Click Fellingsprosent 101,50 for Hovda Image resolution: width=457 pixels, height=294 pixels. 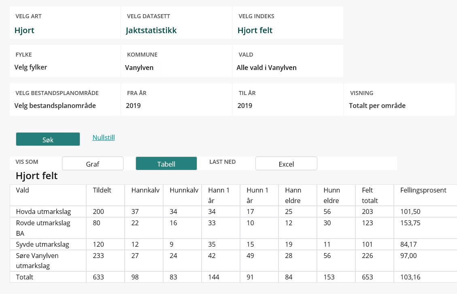click(410, 212)
